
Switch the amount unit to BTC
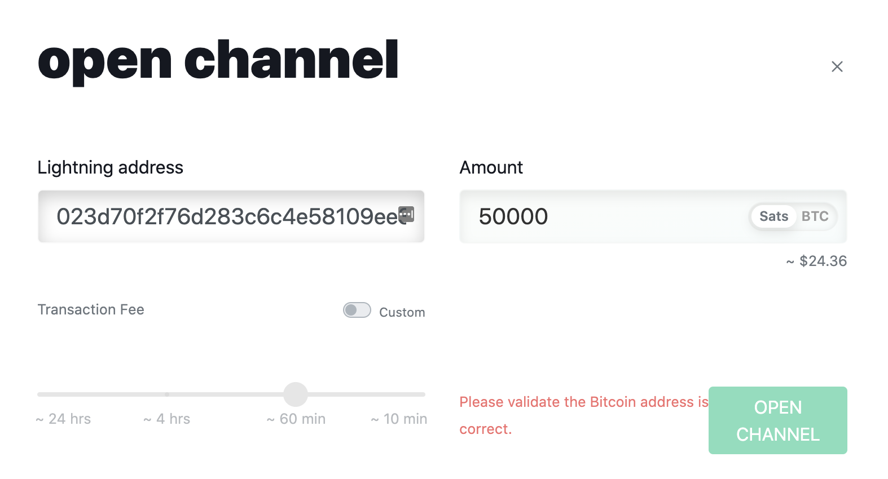click(x=815, y=216)
